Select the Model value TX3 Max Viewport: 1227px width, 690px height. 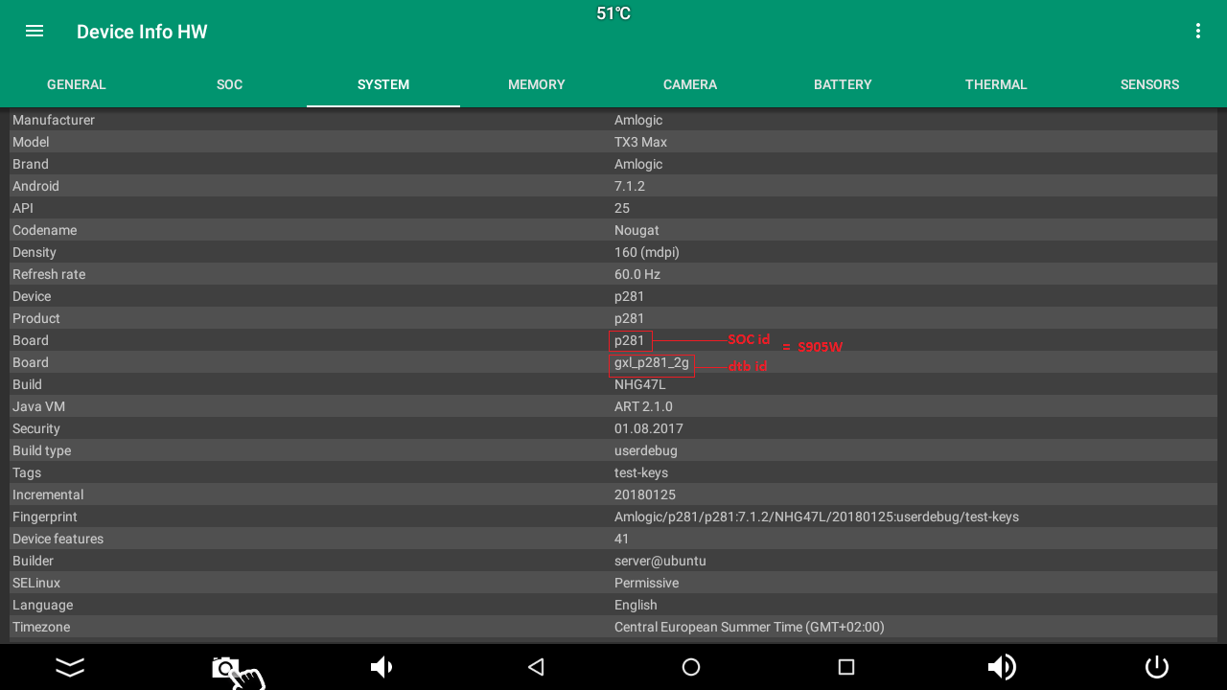(x=640, y=142)
